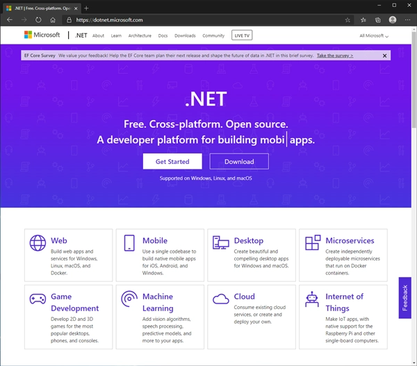Open the Game Development heading link
The height and width of the screenshot is (366, 417).
tap(75, 303)
